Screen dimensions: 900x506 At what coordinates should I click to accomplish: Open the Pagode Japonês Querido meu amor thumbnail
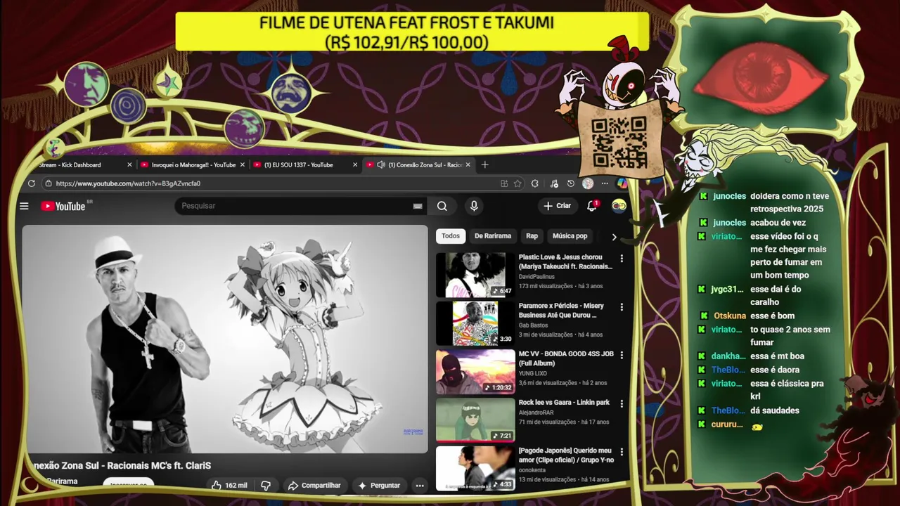(475, 468)
